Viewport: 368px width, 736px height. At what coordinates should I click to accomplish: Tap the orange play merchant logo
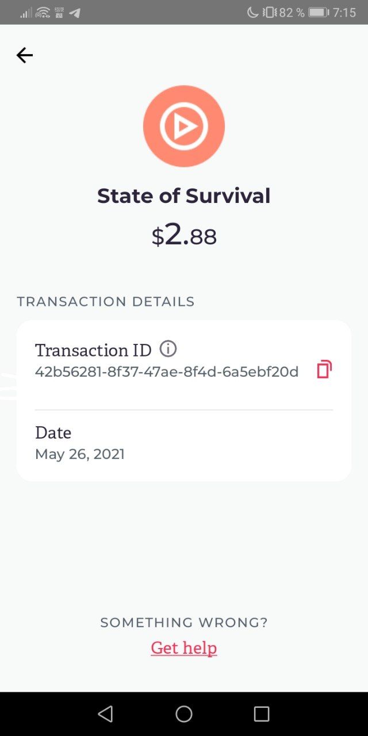(x=184, y=126)
